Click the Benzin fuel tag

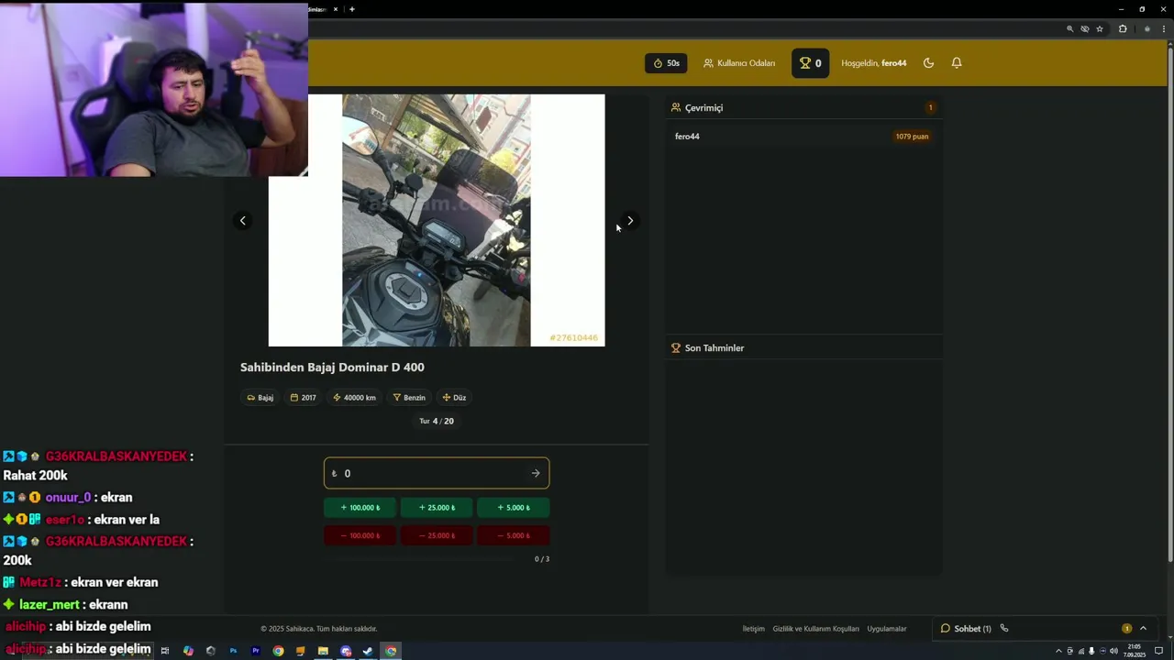[409, 398]
